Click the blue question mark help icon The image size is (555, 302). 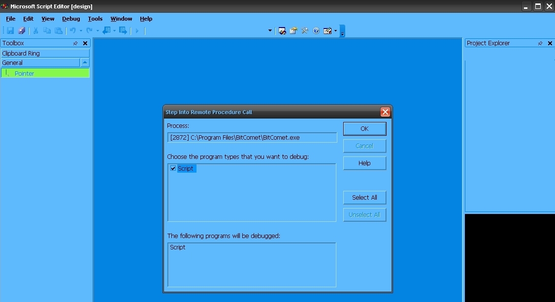click(x=316, y=30)
